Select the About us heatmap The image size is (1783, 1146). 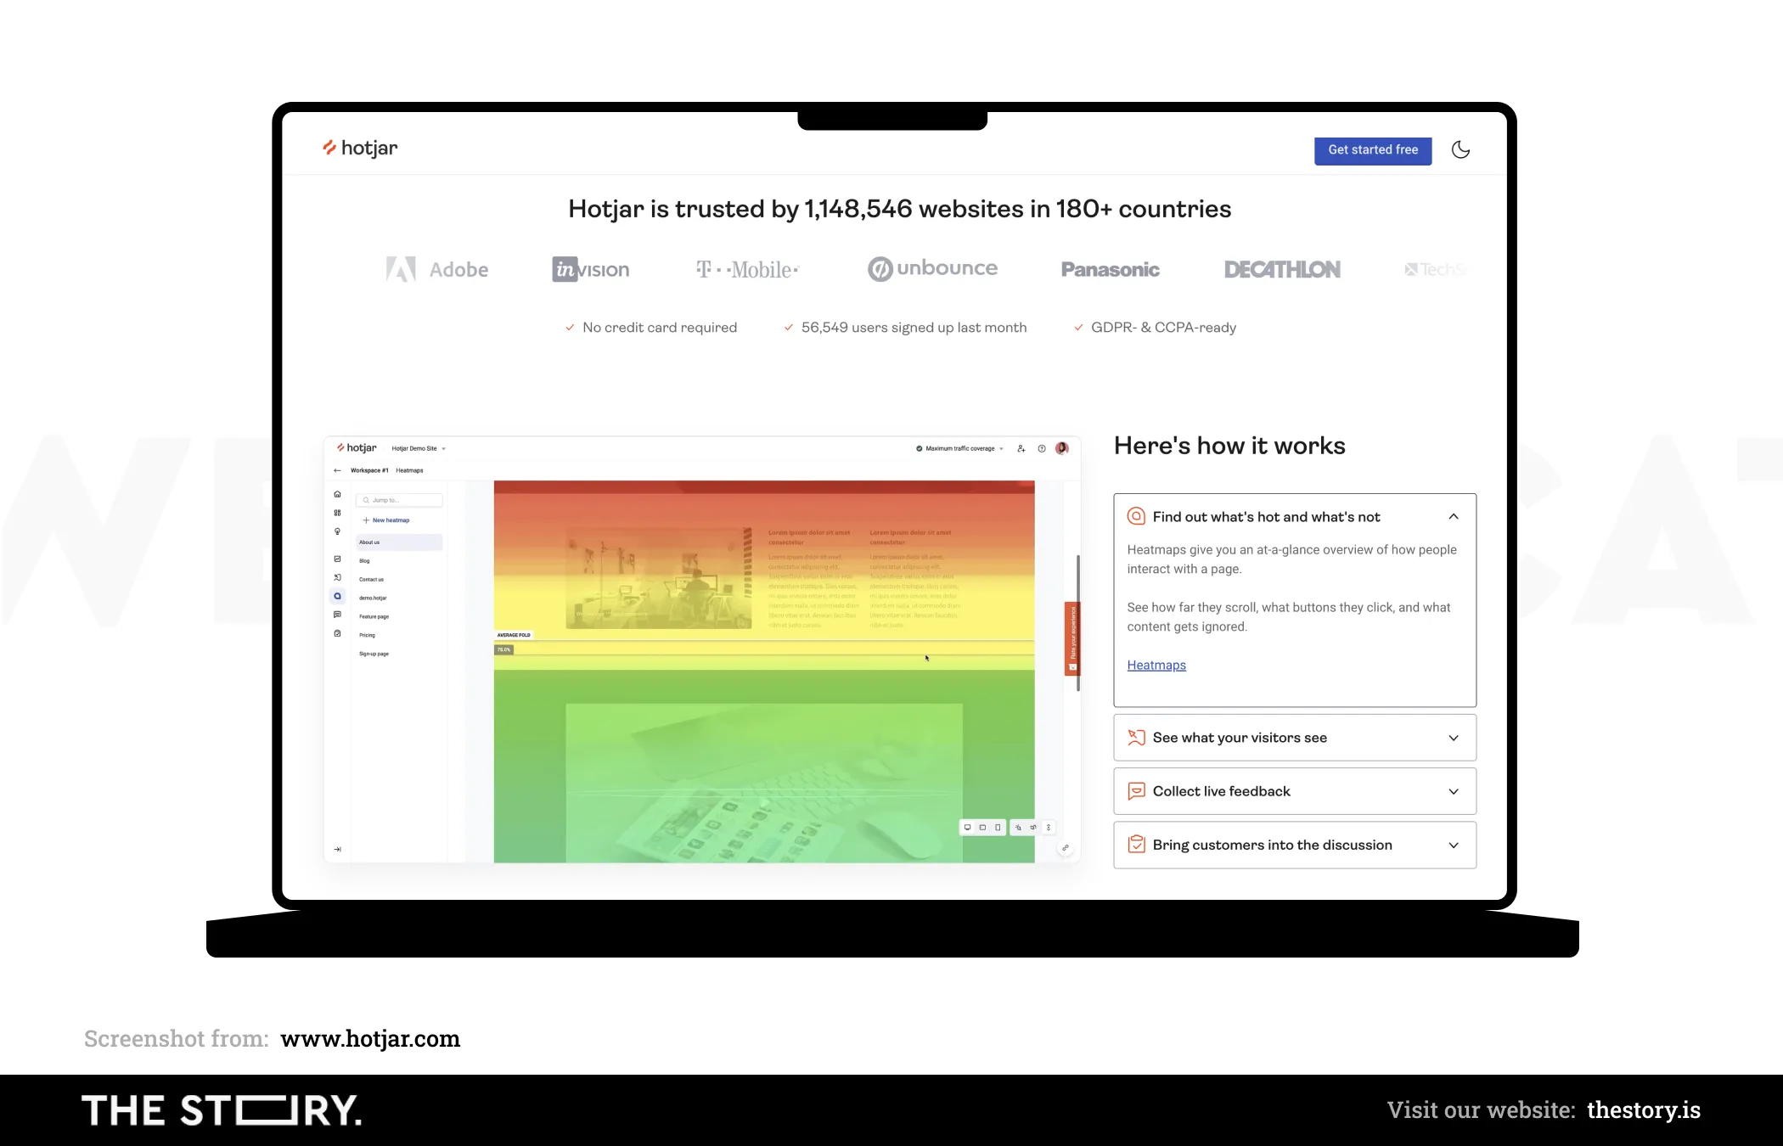[x=399, y=542]
